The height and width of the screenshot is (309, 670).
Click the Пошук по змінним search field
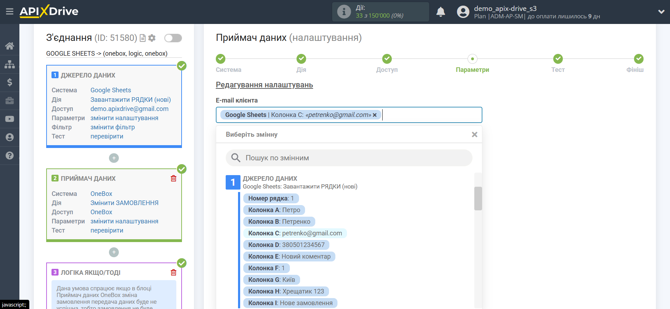(x=349, y=158)
